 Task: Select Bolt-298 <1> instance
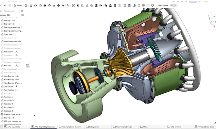[9, 107]
